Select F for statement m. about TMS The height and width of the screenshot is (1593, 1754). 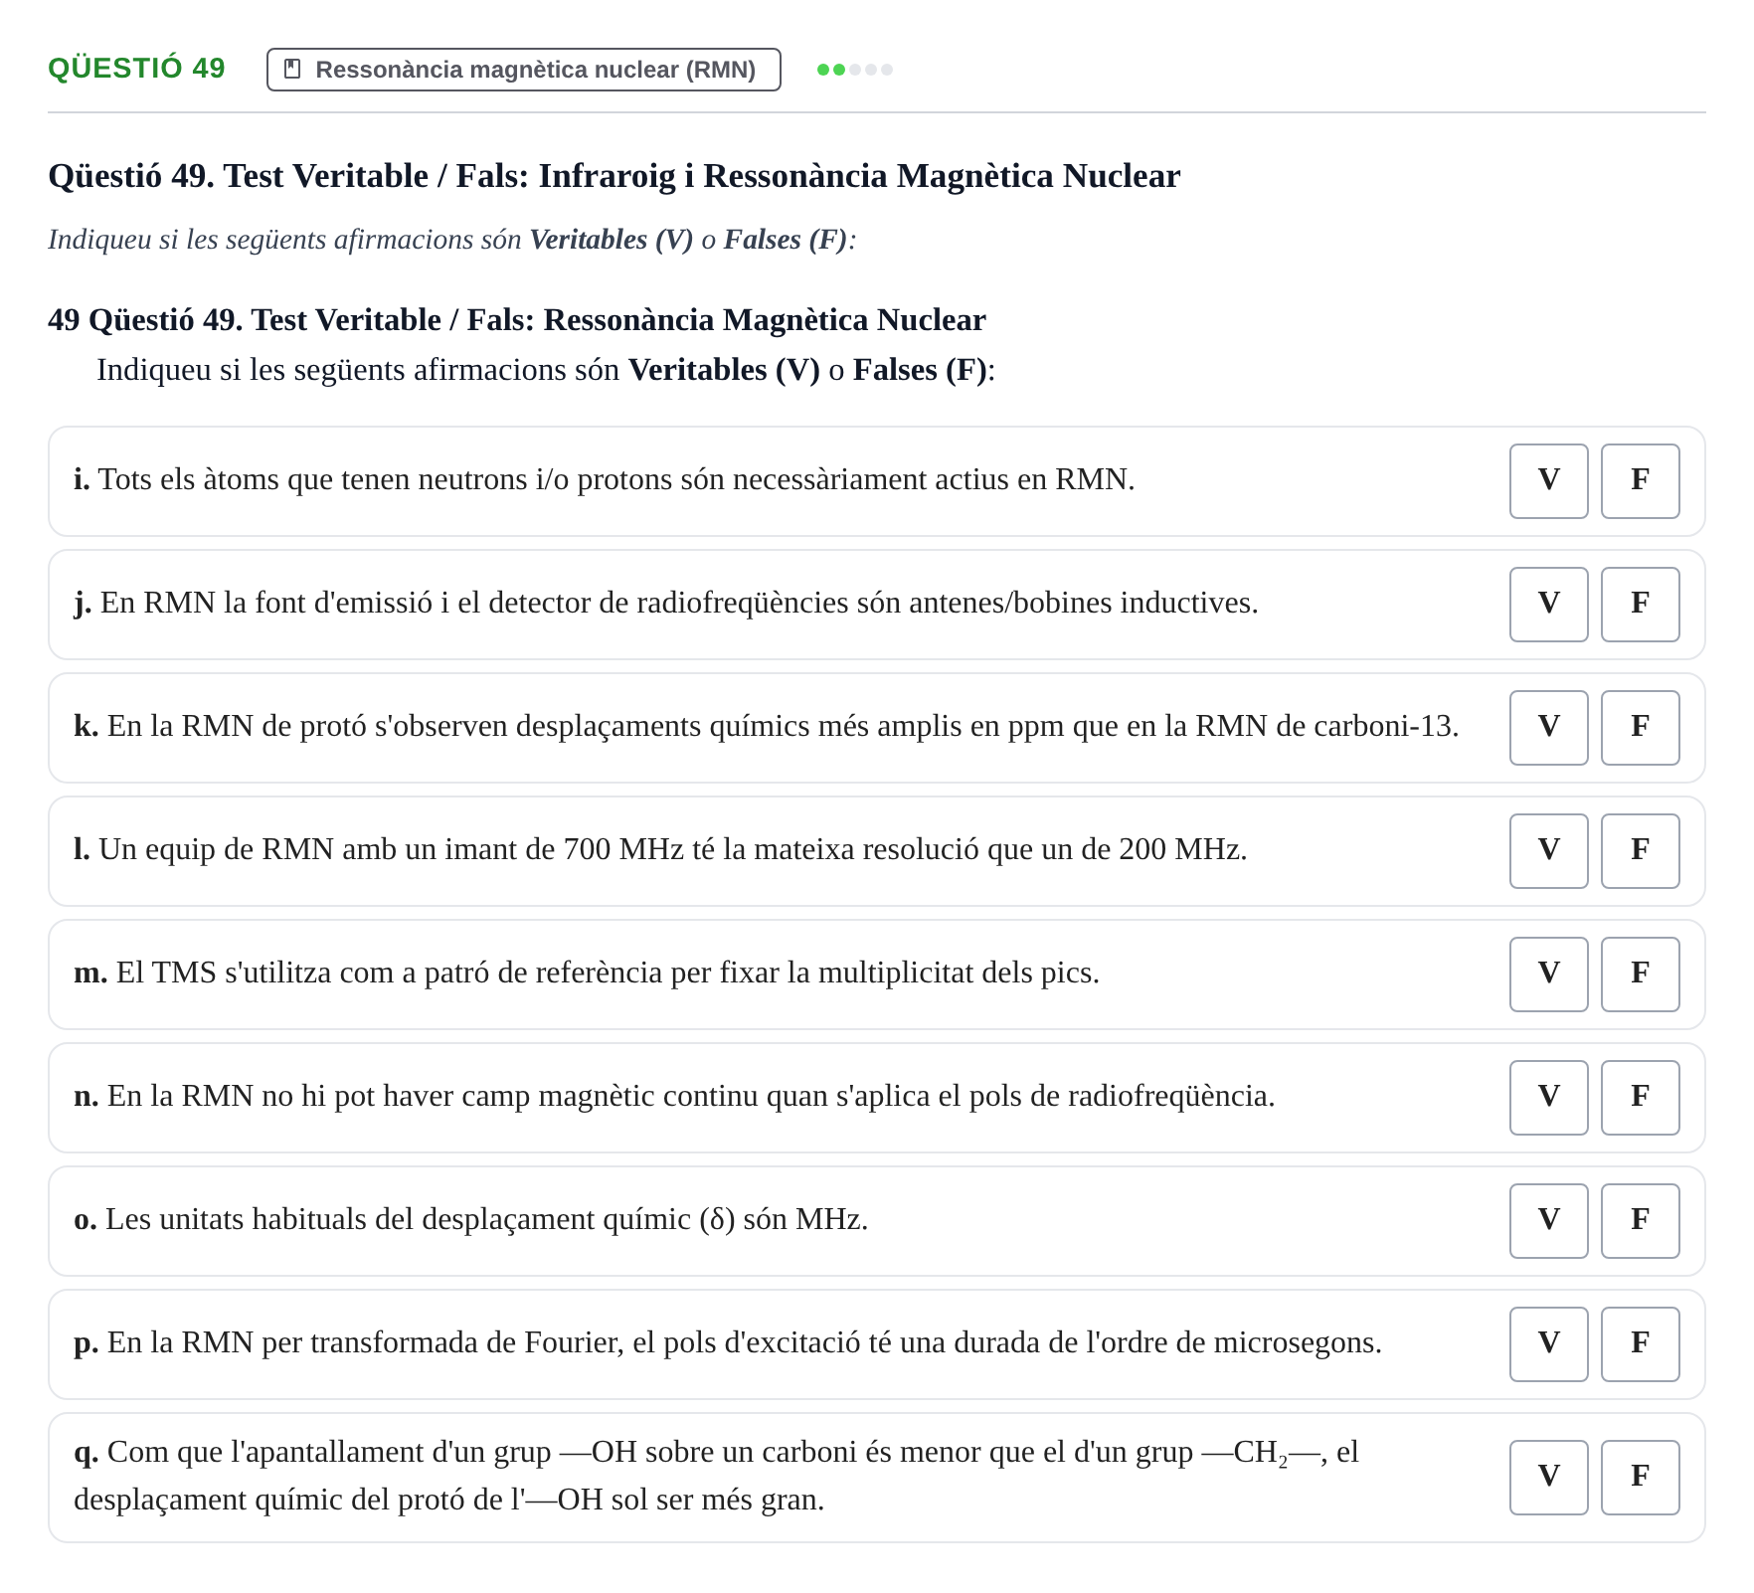tap(1641, 974)
